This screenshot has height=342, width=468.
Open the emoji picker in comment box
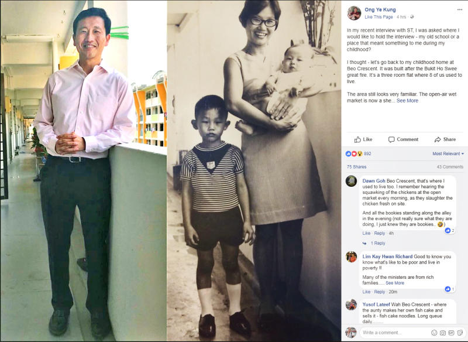[x=434, y=333]
